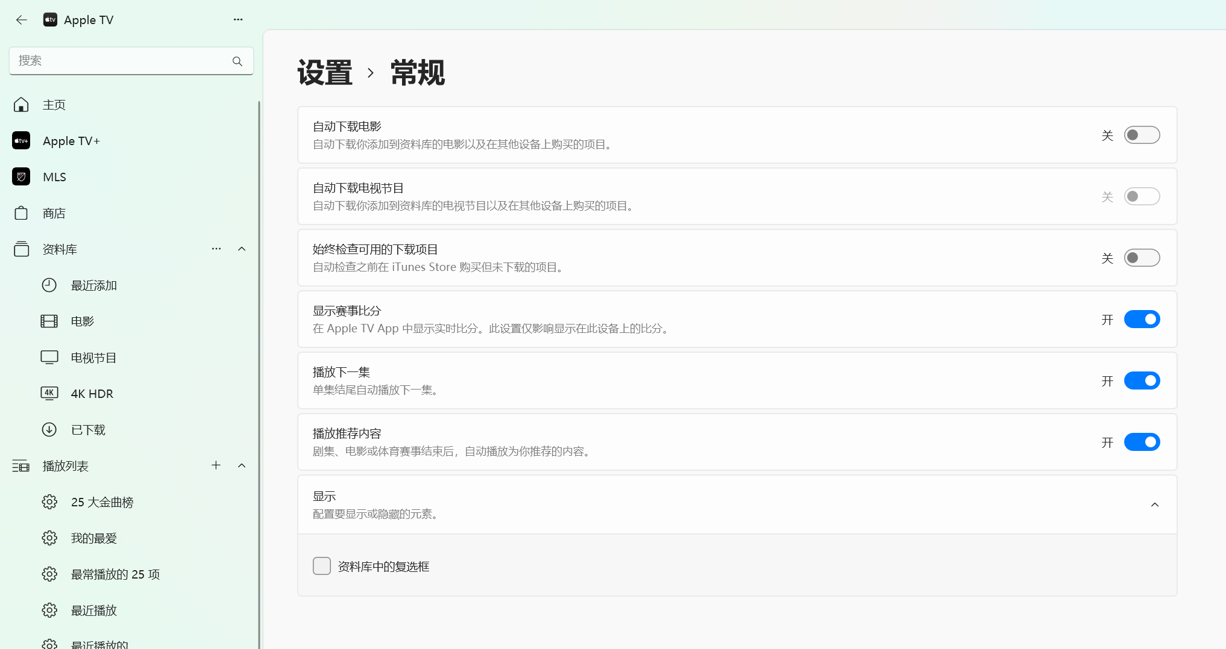Open 25 大金曲榜 gear icon
This screenshot has height=649, width=1226.
[49, 502]
